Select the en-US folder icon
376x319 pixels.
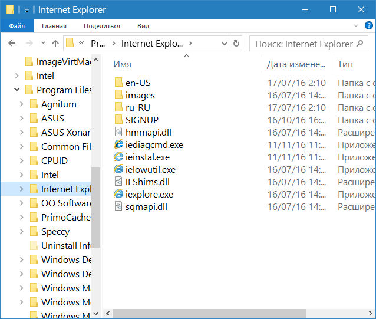pyautogui.click(x=118, y=83)
